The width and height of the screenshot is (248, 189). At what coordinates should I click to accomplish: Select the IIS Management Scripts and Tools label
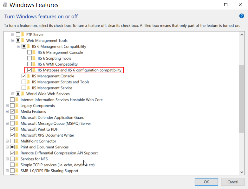[61, 82]
